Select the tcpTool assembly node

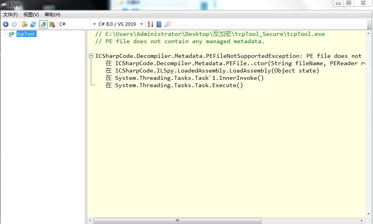tap(26, 34)
